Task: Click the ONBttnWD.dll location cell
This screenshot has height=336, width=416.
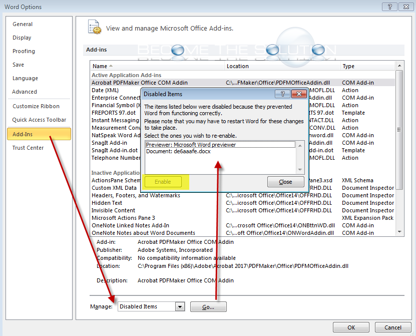Action: (280, 225)
